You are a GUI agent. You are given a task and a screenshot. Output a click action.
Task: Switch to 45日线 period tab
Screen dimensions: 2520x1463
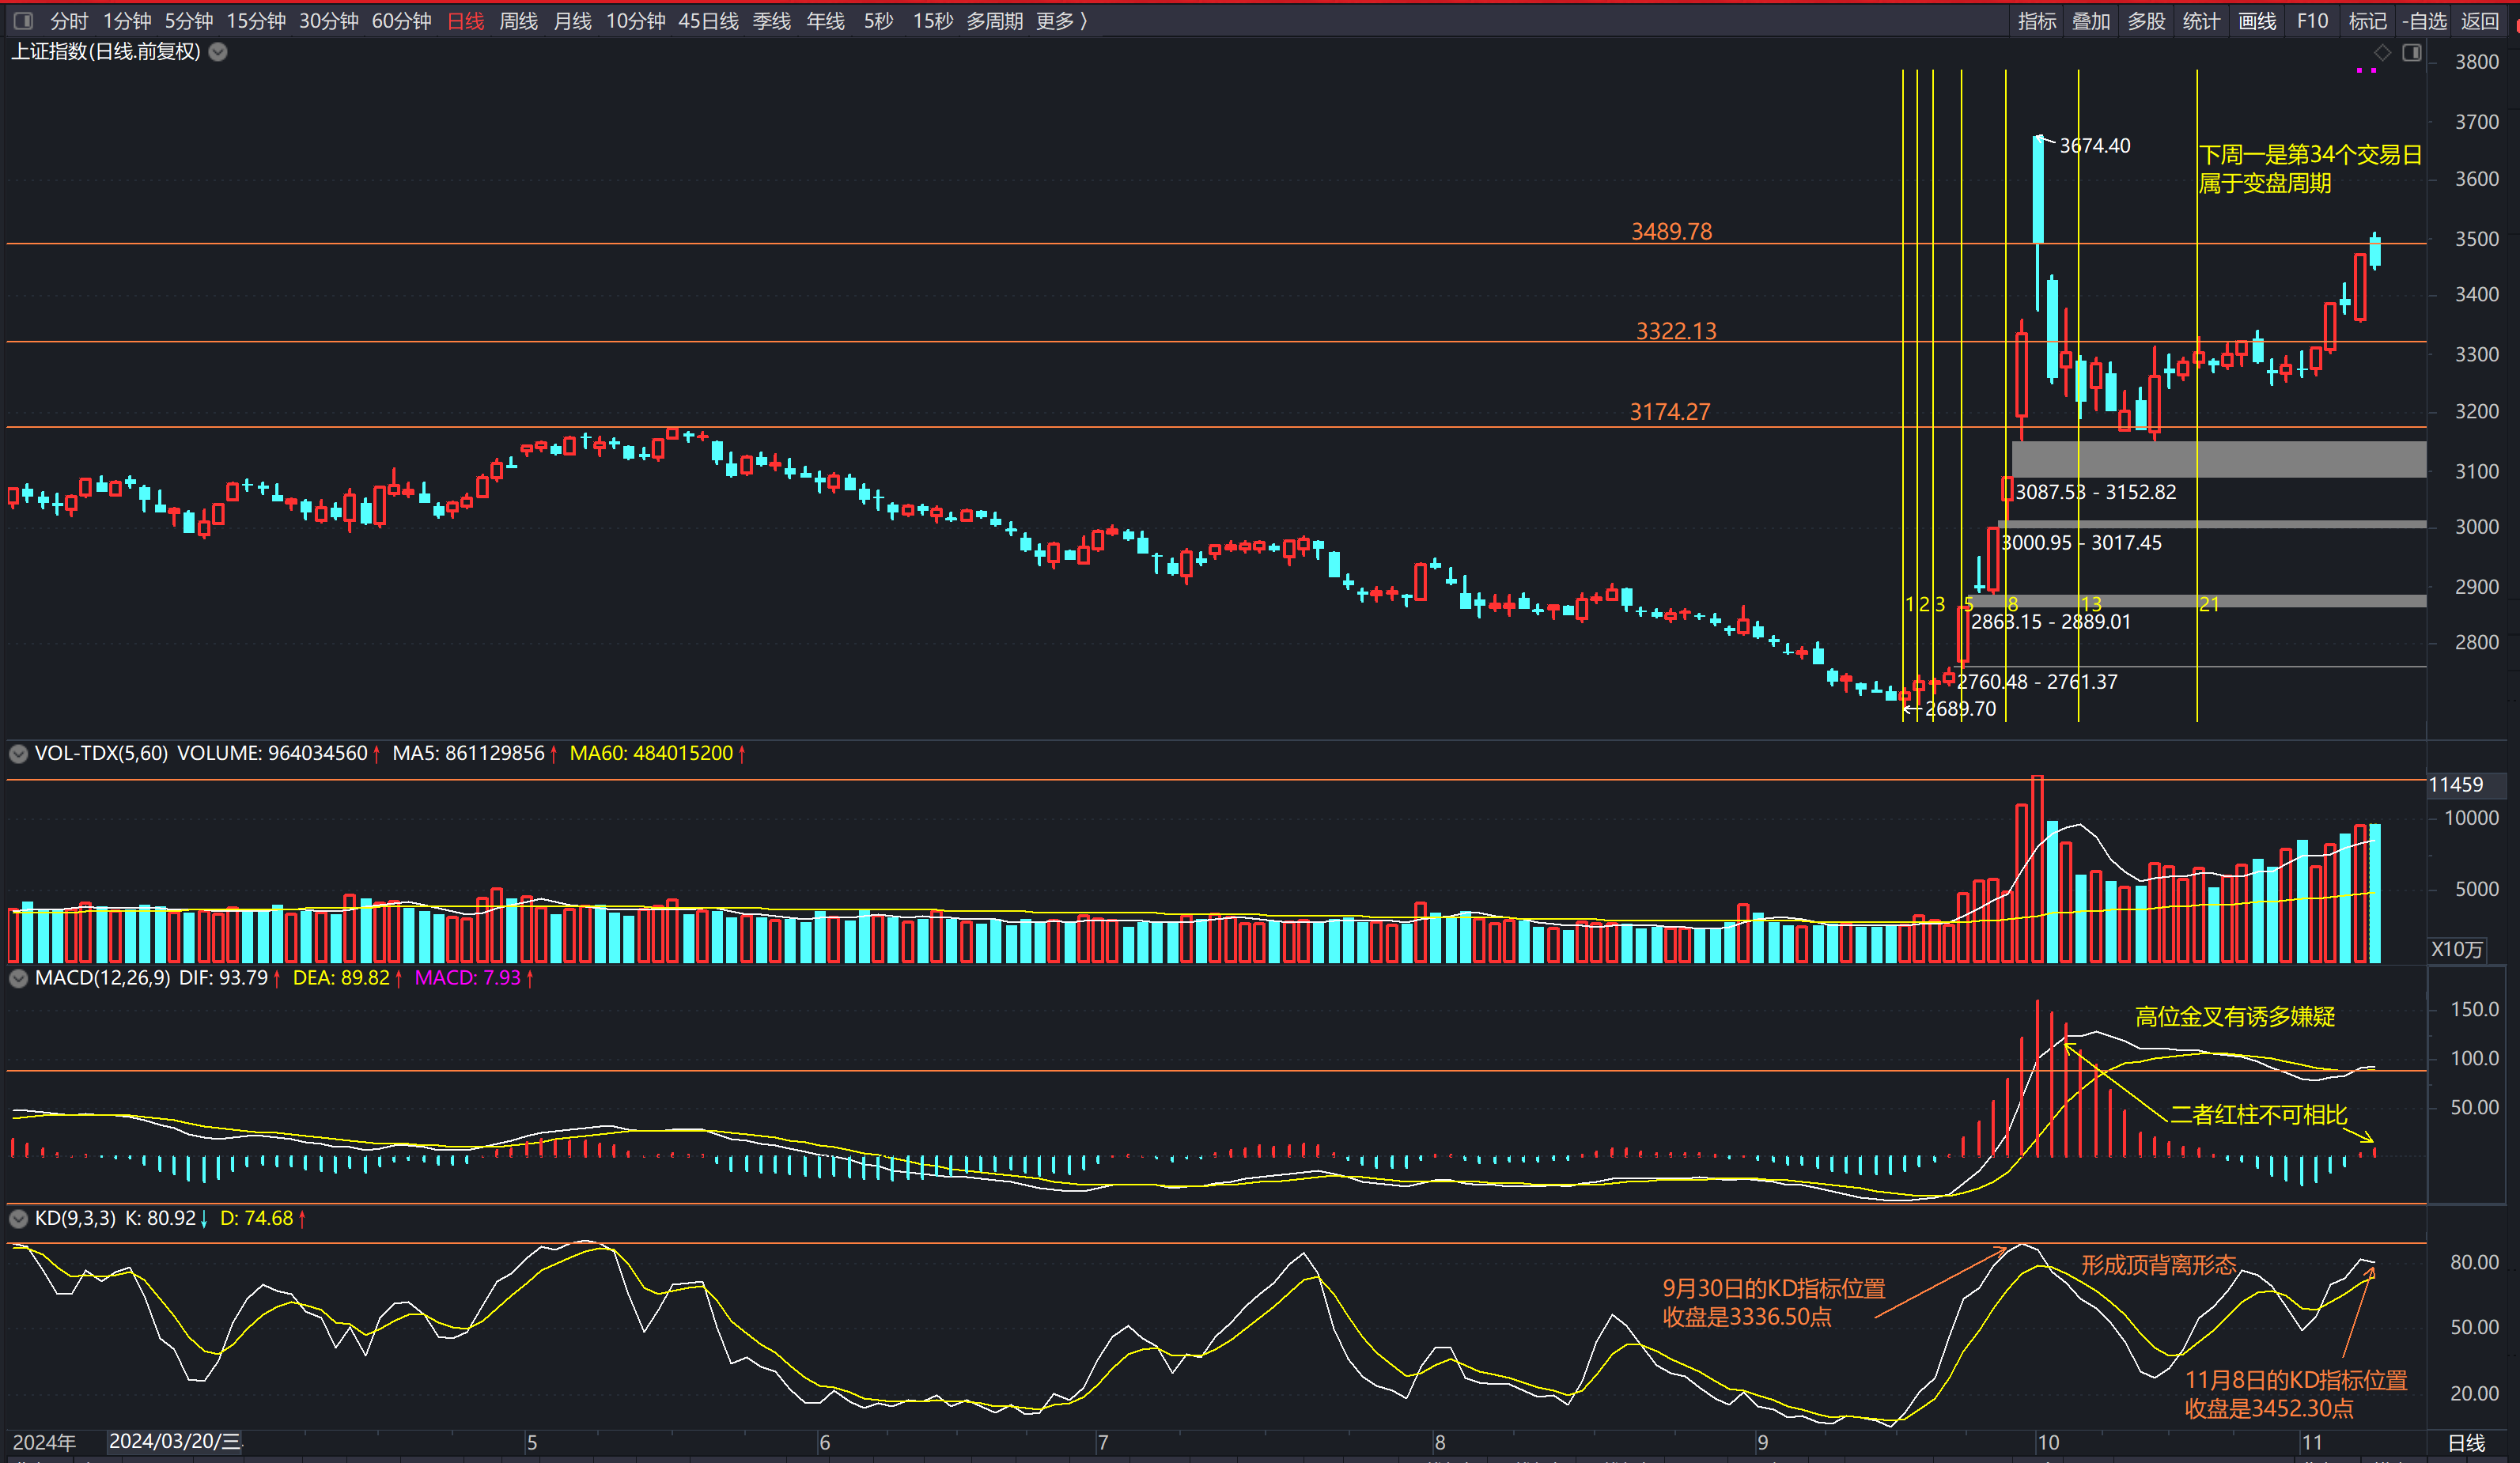(x=708, y=20)
